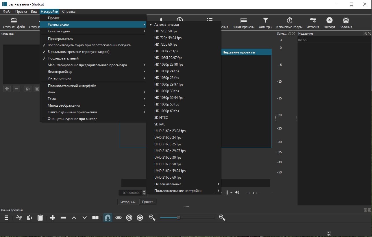Viewport: 372px width, 237px height.
Task: Open the History toolbar icon
Action: pos(313,21)
